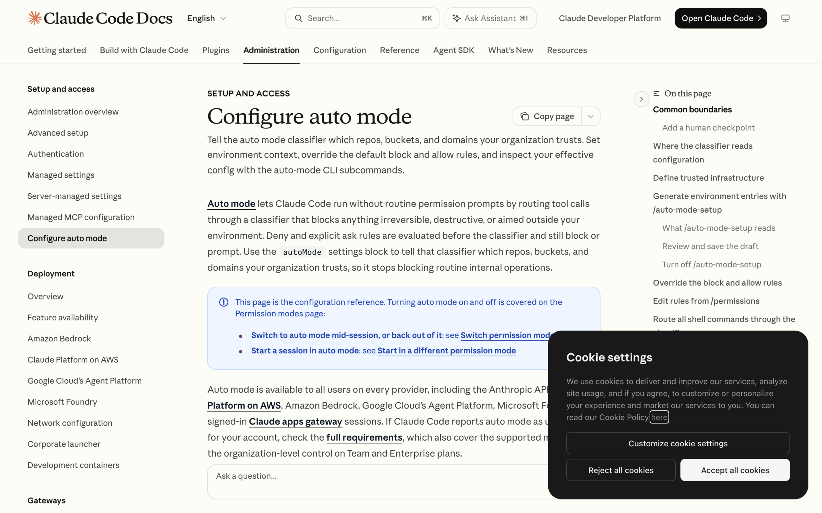Go to the Configuration tab

coord(340,50)
